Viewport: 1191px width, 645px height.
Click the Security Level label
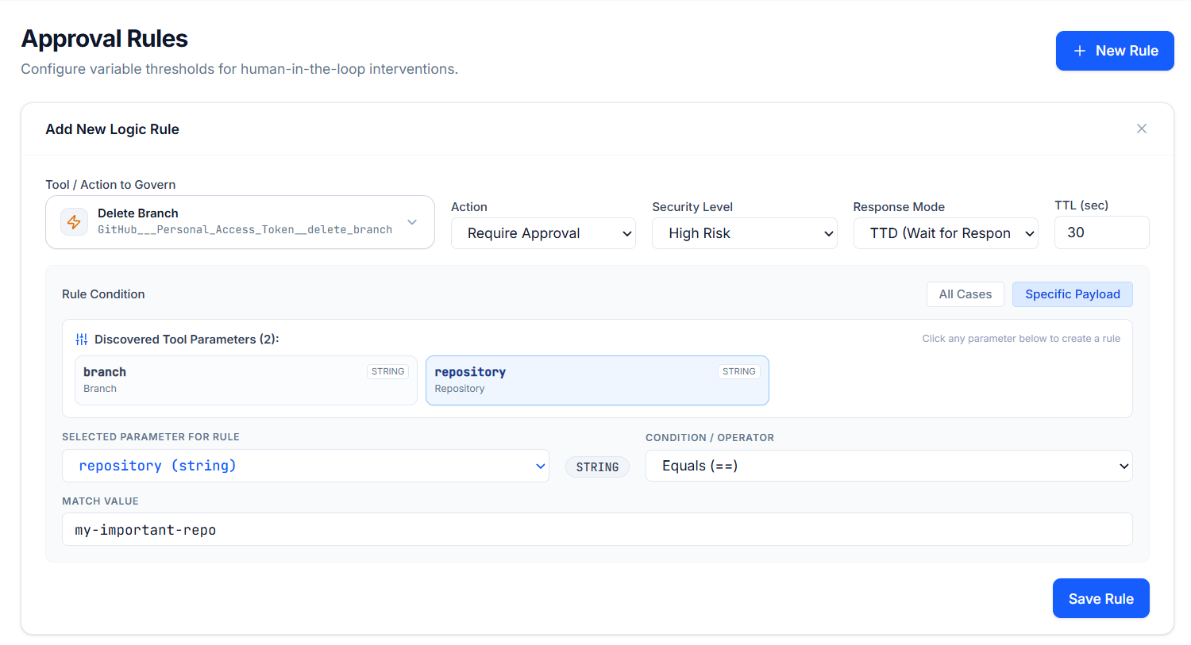click(x=692, y=207)
